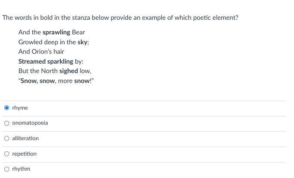Viewport: 294px width, 178px height.
Task: Click the word Bear in first line
Action: [x=78, y=32]
